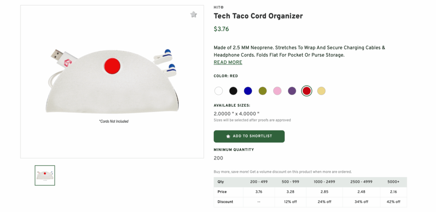The height and width of the screenshot is (212, 436).
Task: Open the product thumbnail below main image
Action: tap(45, 175)
